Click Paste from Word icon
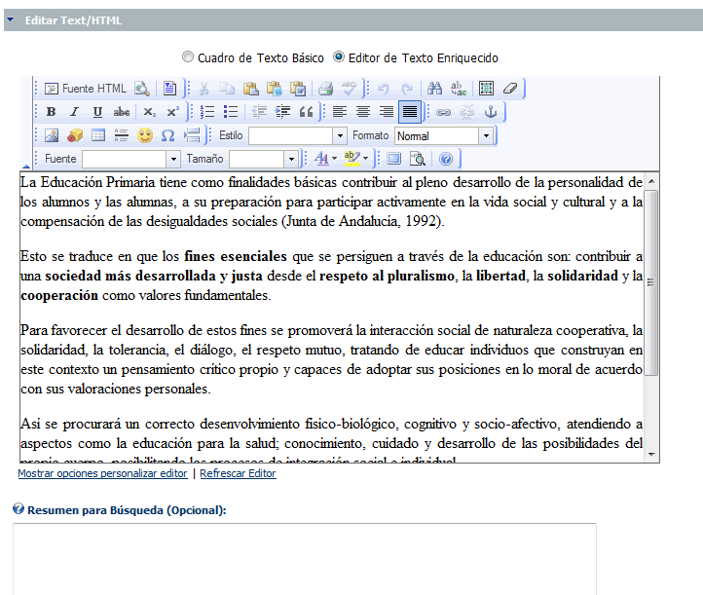703x595 pixels. (298, 89)
